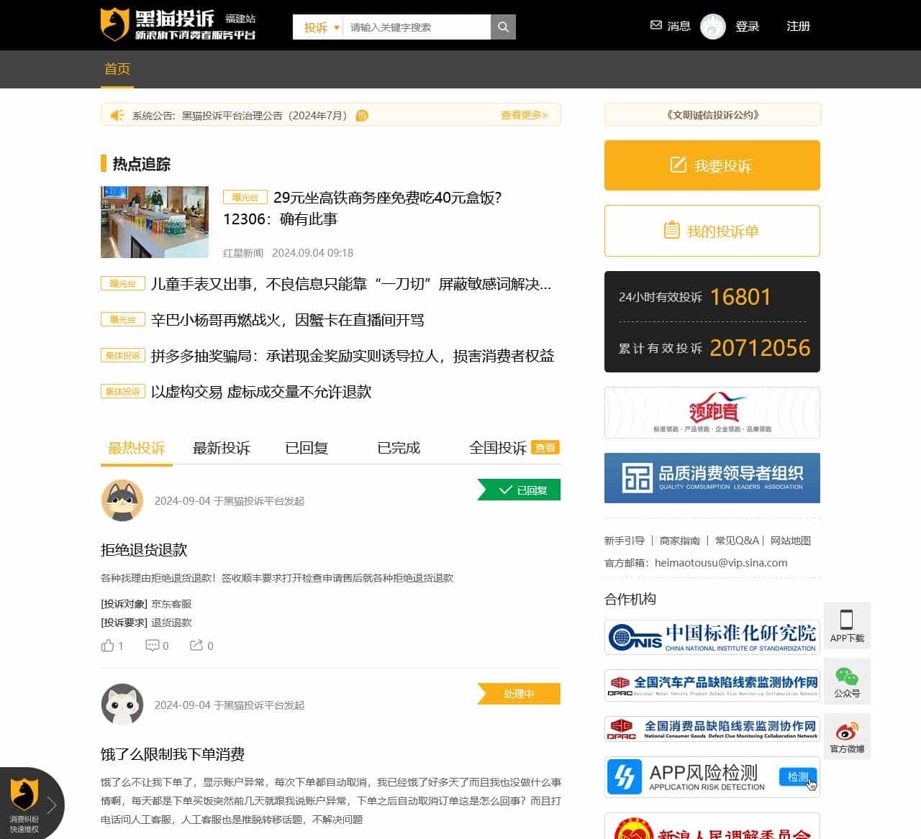921x839 pixels.
Task: Open 我的投诉单 page
Action: click(712, 231)
